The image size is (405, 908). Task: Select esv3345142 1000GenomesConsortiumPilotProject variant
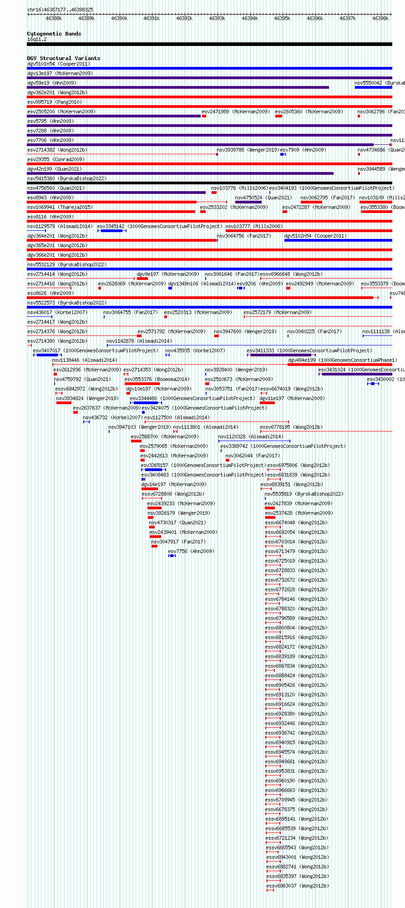click(160, 226)
